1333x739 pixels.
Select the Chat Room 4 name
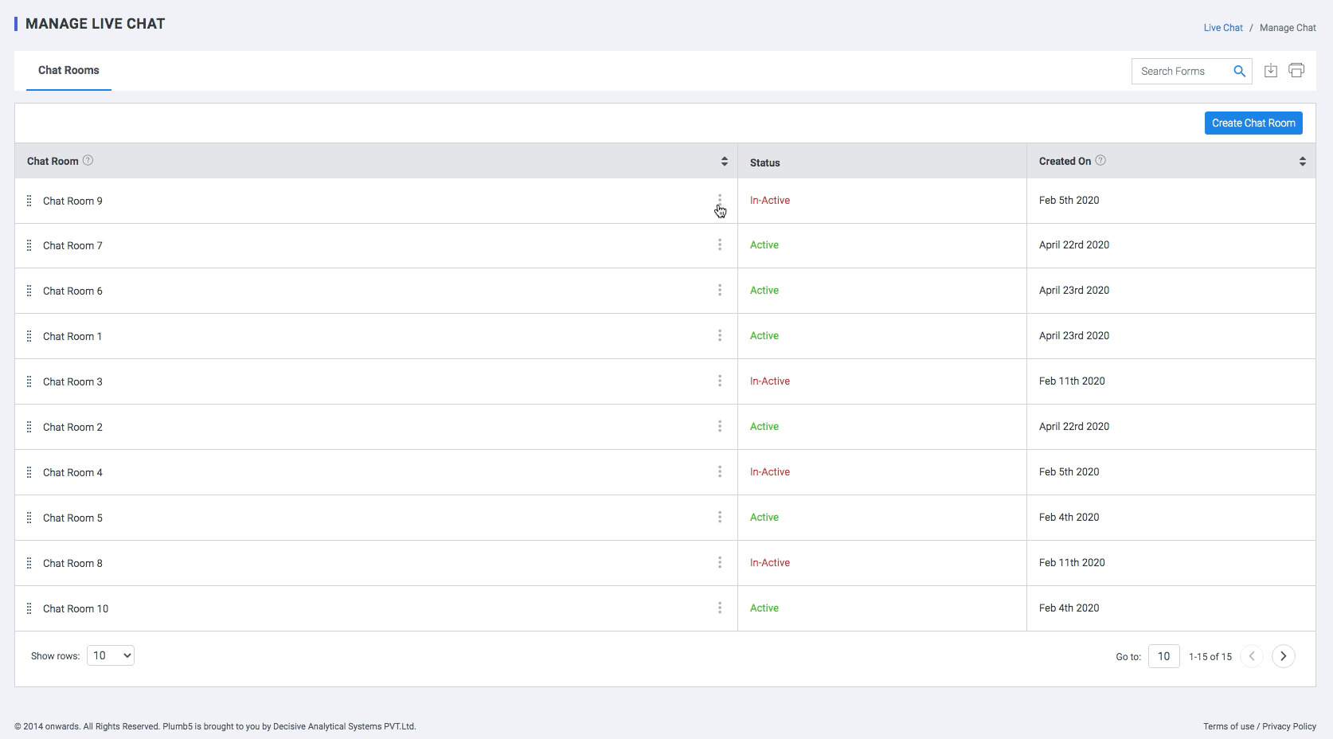point(72,472)
